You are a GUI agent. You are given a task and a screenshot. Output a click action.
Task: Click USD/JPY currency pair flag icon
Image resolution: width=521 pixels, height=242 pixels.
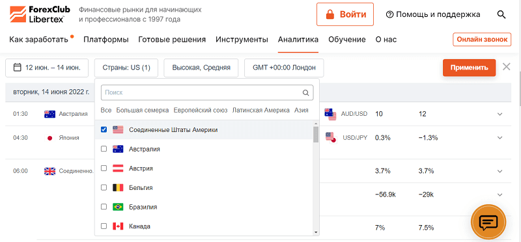pyautogui.click(x=331, y=137)
